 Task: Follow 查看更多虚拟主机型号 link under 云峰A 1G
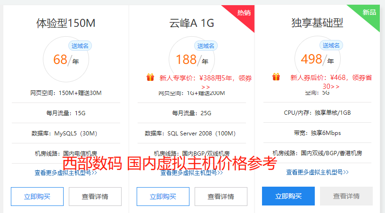191,173
